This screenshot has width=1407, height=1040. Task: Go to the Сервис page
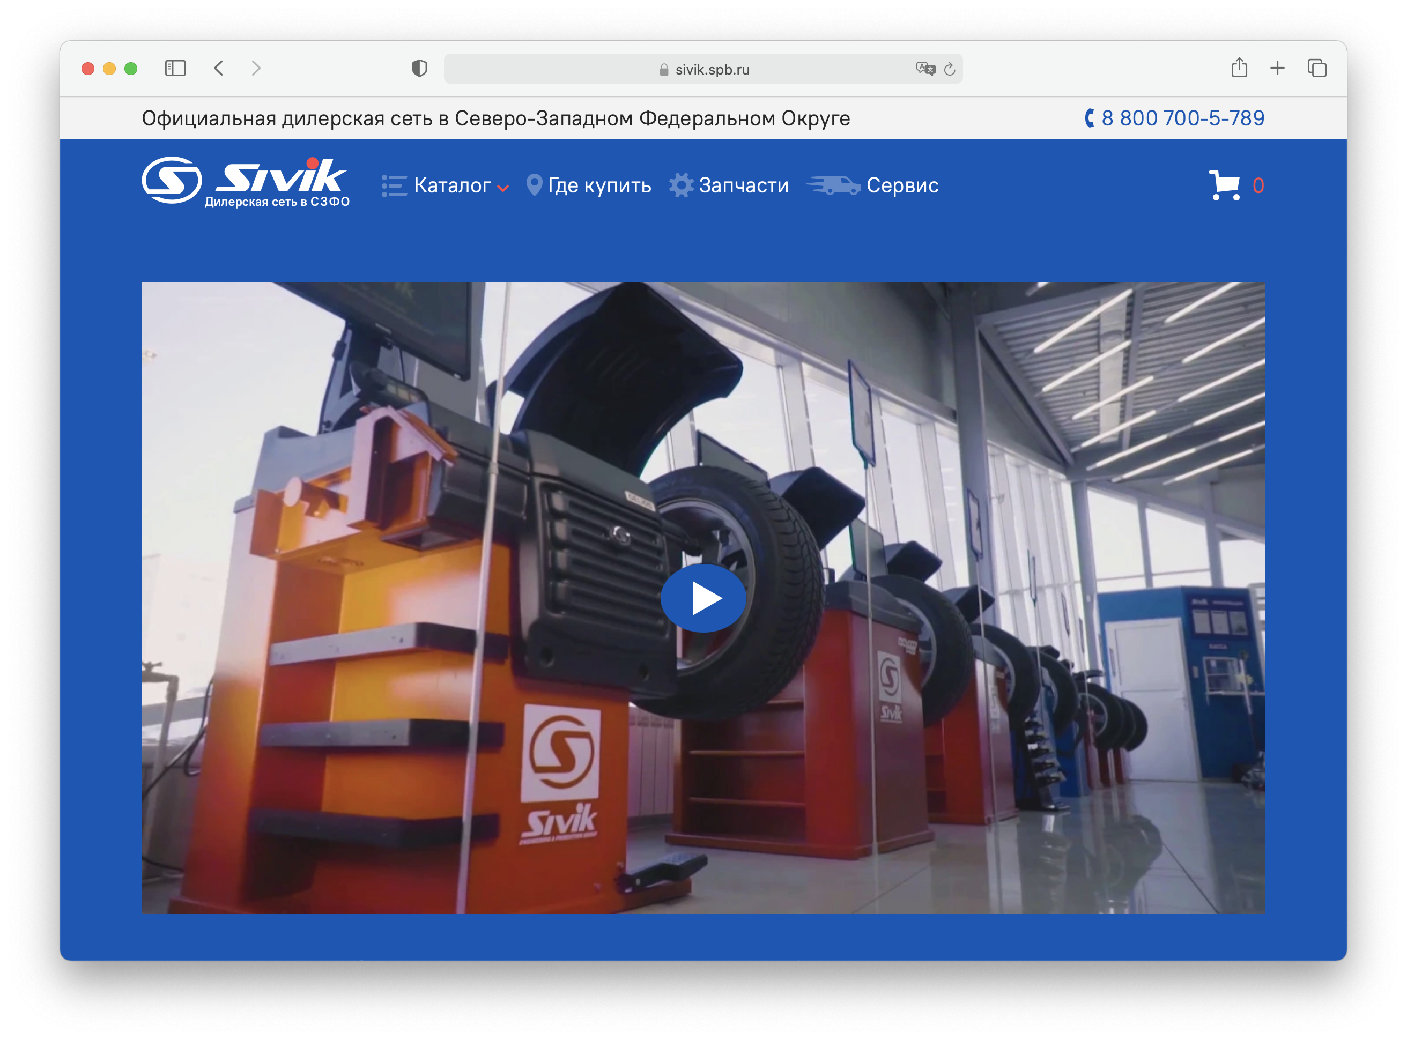point(872,185)
